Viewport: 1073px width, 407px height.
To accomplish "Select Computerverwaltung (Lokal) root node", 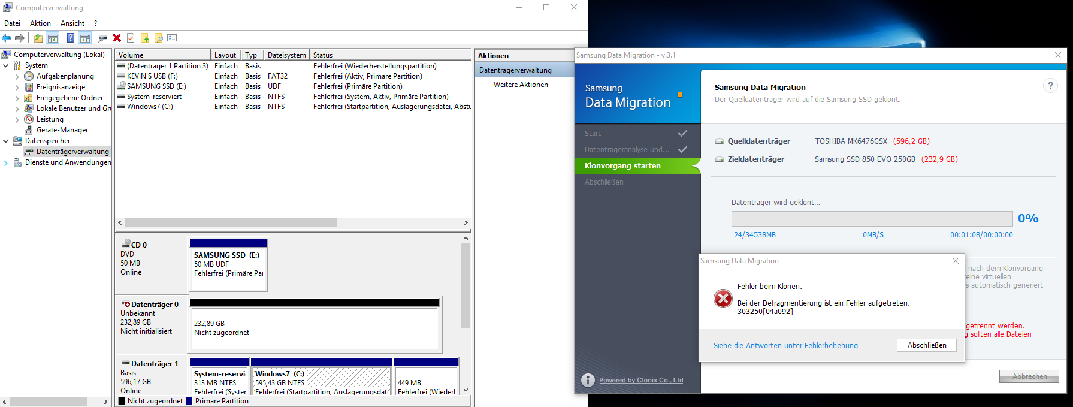I will (x=59, y=55).
